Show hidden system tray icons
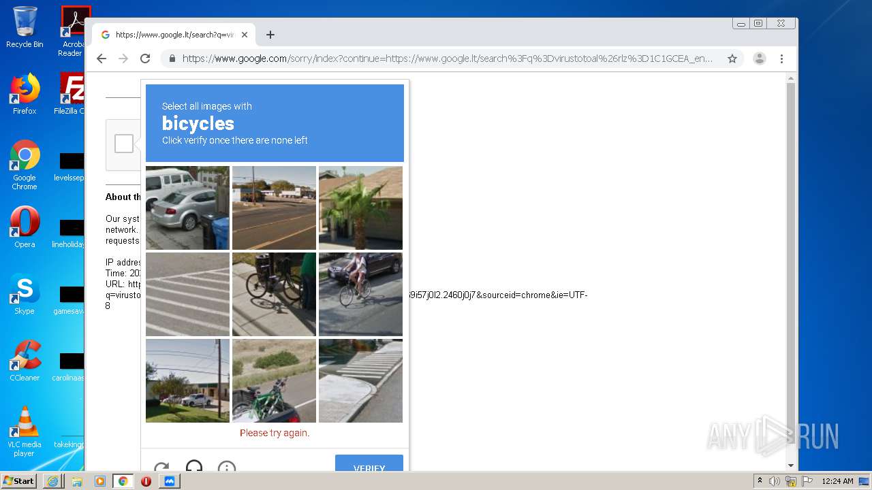Image resolution: width=872 pixels, height=490 pixels. click(x=760, y=481)
